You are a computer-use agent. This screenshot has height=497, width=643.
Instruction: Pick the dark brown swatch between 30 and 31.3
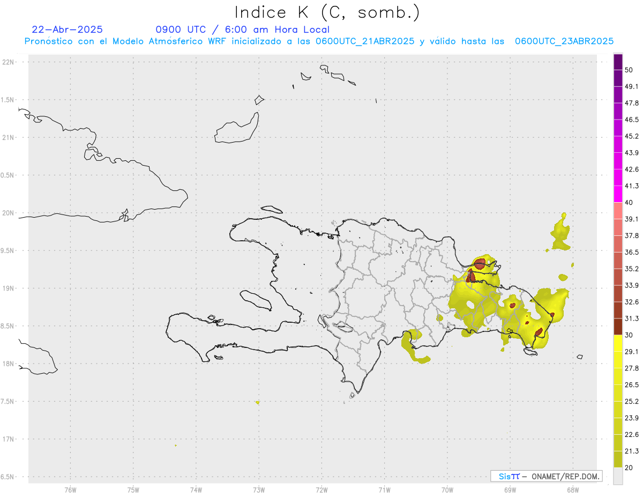click(x=618, y=327)
